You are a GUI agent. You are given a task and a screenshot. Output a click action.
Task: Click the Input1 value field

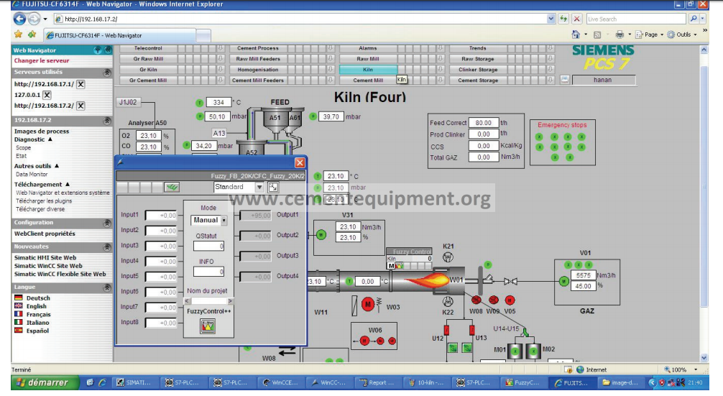(162, 216)
